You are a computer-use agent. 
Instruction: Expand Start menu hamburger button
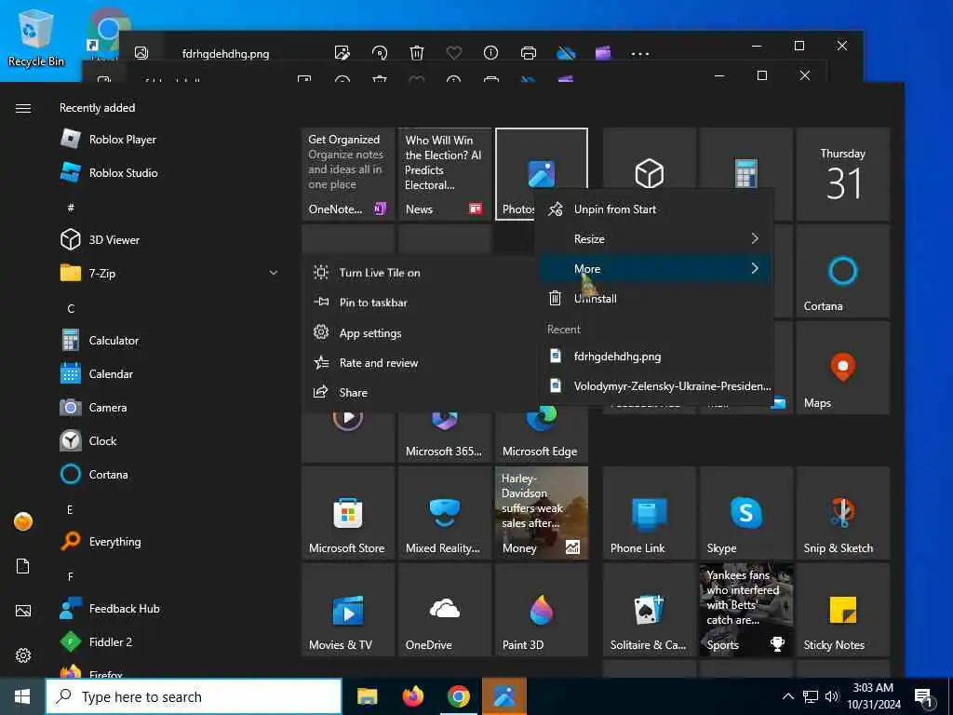(23, 108)
